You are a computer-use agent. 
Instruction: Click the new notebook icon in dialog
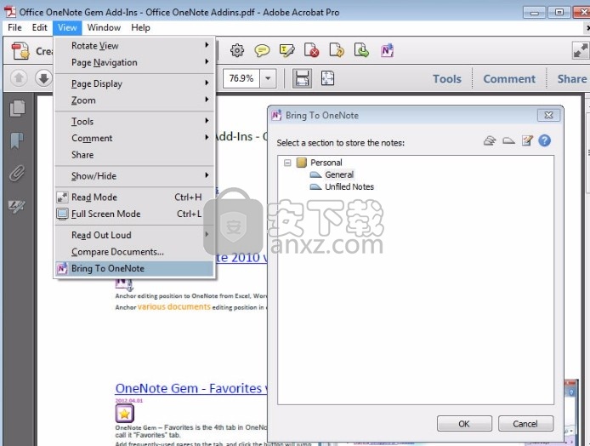coord(490,141)
